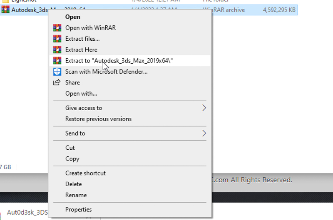Screen dimensions: 333x220
Task: Select Scan with Microsoft Defender...
Action: 130,72
